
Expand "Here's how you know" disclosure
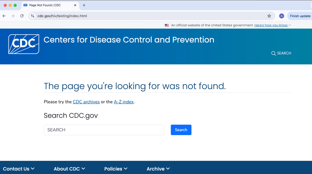(272, 25)
